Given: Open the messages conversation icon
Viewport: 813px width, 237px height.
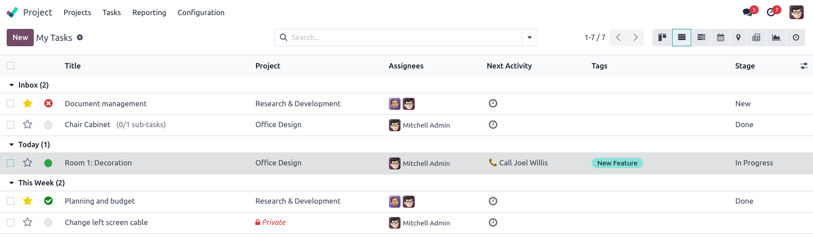Looking at the screenshot, I should [x=748, y=12].
